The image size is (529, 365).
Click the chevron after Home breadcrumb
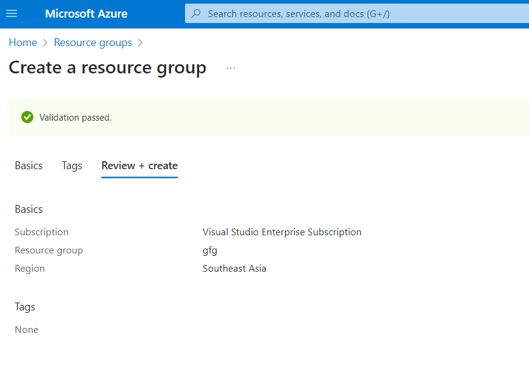coord(45,42)
